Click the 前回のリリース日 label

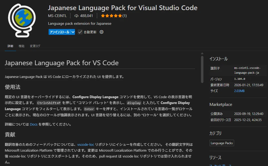[221, 120]
